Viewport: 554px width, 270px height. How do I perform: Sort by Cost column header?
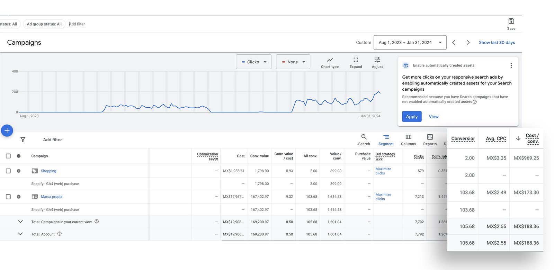coord(241,156)
